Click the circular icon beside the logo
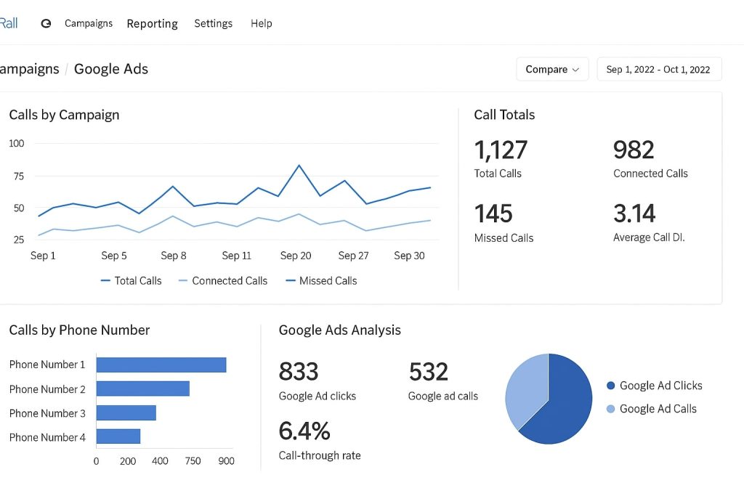Viewport: 744px width, 496px height. pos(46,23)
